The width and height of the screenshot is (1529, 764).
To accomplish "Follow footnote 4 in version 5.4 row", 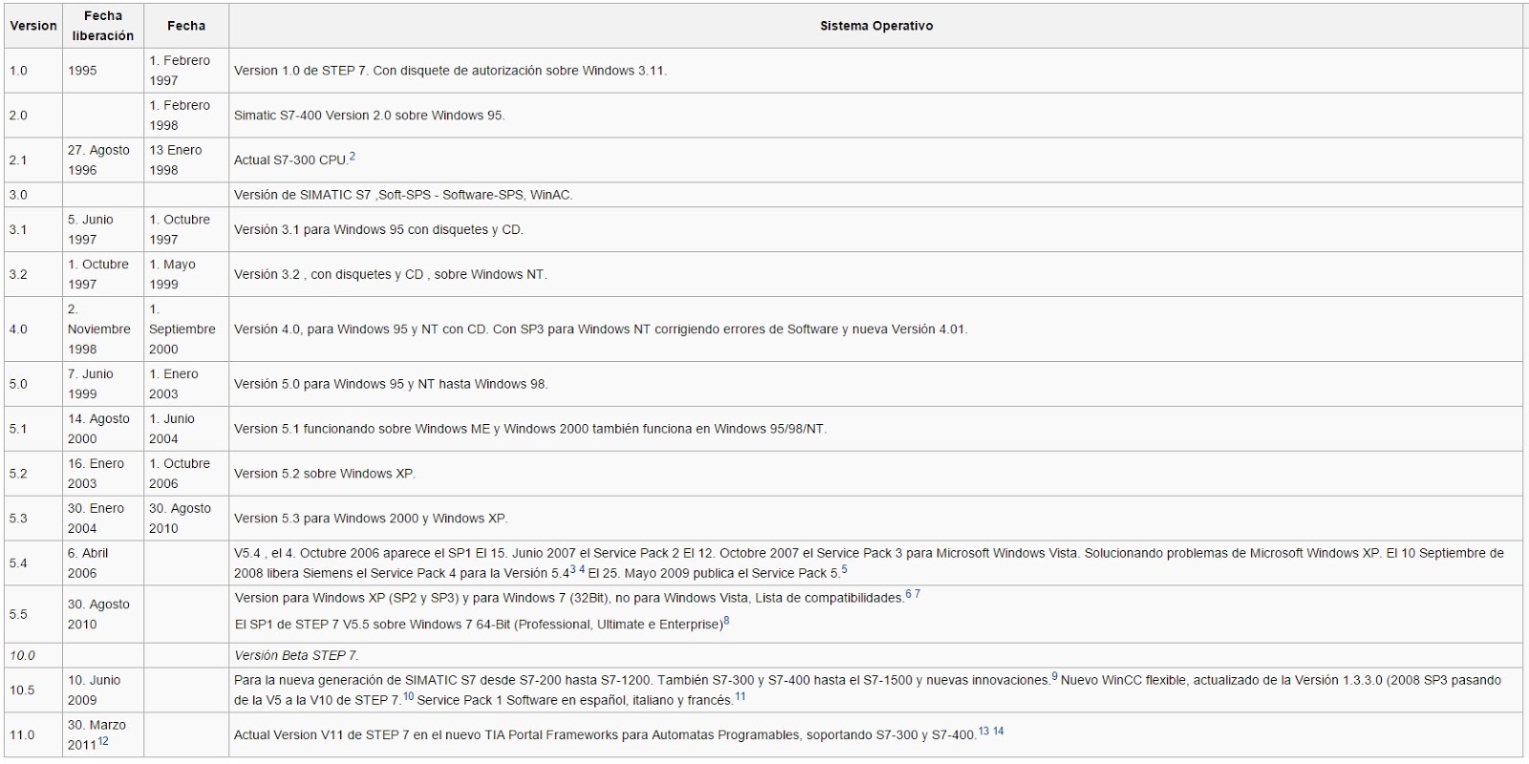I will 582,569.
